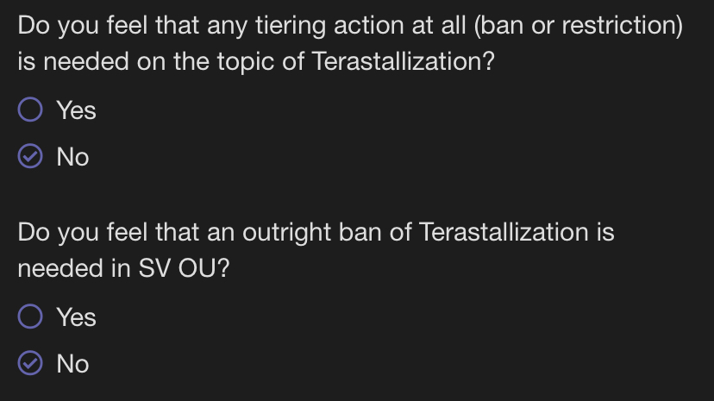Viewport: 714px width, 401px height.
Task: Click the "tiering action" phrase in the first question
Action: (329, 26)
